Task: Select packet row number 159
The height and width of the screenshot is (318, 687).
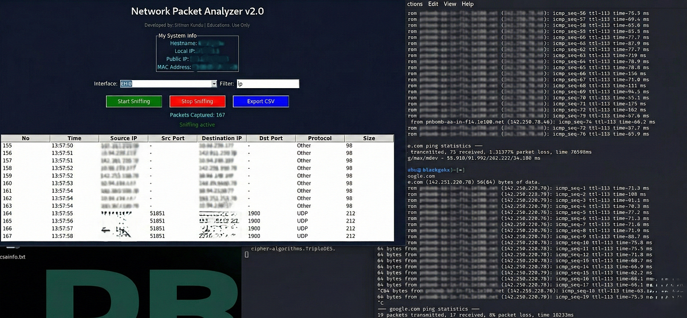Action: pos(198,176)
